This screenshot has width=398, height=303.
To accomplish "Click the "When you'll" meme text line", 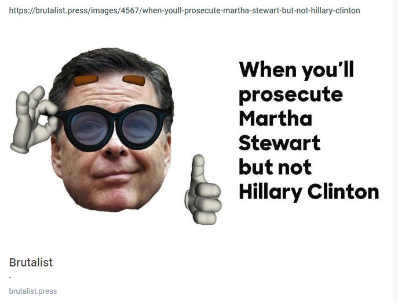I will pyautogui.click(x=296, y=70).
